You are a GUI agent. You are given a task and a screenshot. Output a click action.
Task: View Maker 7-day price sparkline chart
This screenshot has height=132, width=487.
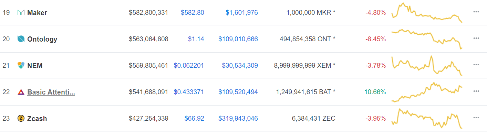click(x=427, y=13)
